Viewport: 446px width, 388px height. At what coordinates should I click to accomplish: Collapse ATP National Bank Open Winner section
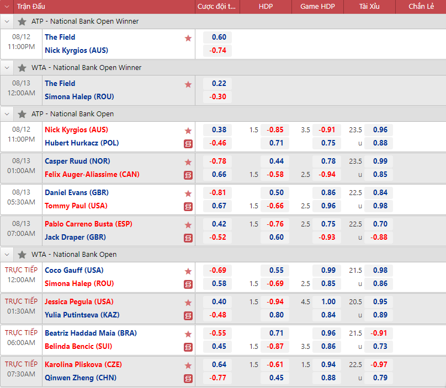tap(7, 21)
